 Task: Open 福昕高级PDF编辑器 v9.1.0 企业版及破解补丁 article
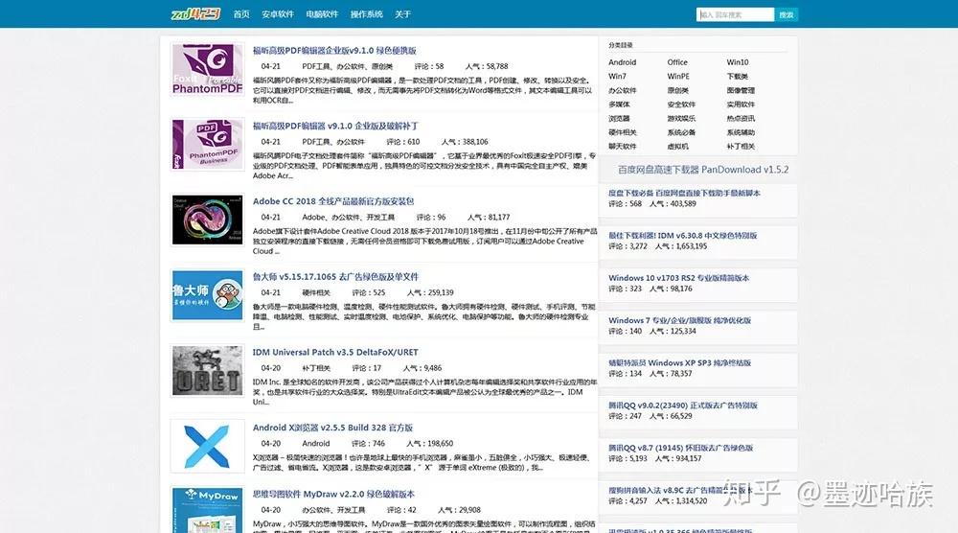coord(335,126)
